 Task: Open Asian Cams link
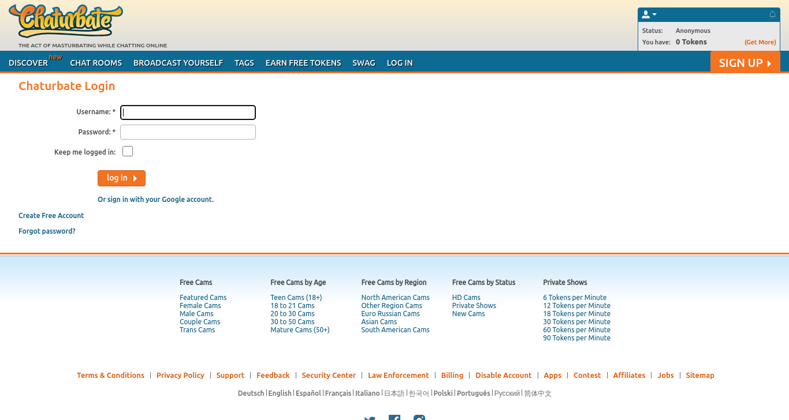click(x=379, y=322)
